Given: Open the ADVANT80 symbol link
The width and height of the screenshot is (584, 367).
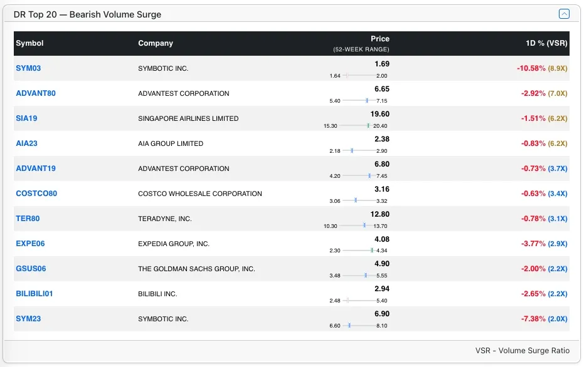Looking at the screenshot, I should click(36, 93).
